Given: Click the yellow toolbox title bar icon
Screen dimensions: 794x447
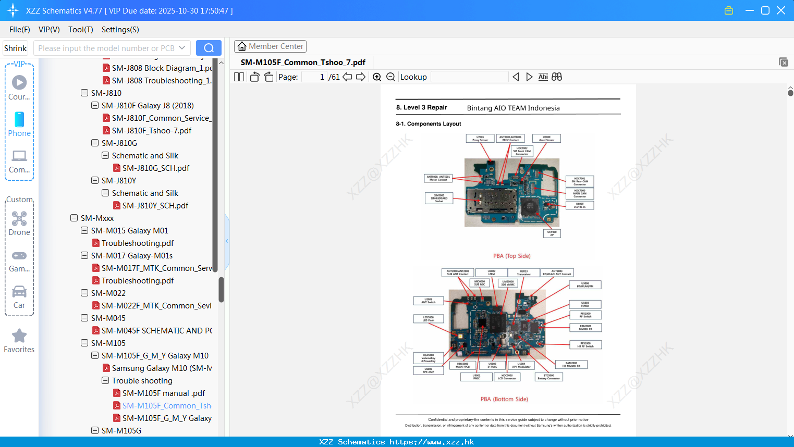Looking at the screenshot, I should [x=729, y=10].
